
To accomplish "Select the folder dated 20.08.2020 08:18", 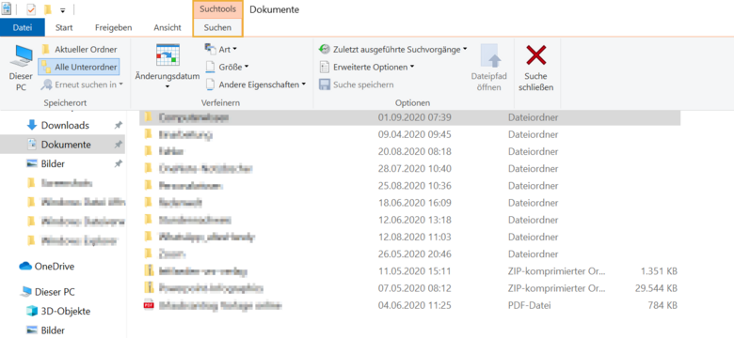I will point(409,151).
